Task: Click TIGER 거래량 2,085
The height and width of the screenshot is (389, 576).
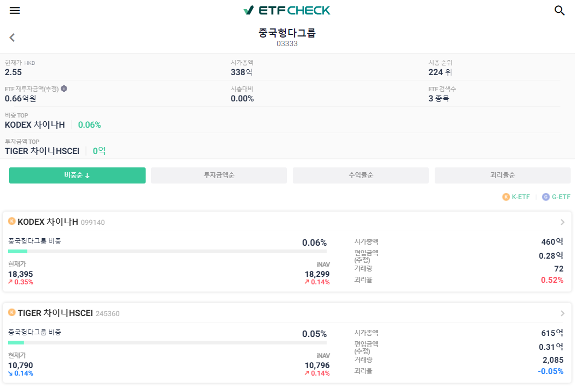Action: [553, 360]
